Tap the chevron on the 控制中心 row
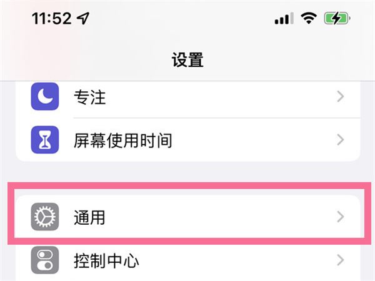 click(x=340, y=260)
